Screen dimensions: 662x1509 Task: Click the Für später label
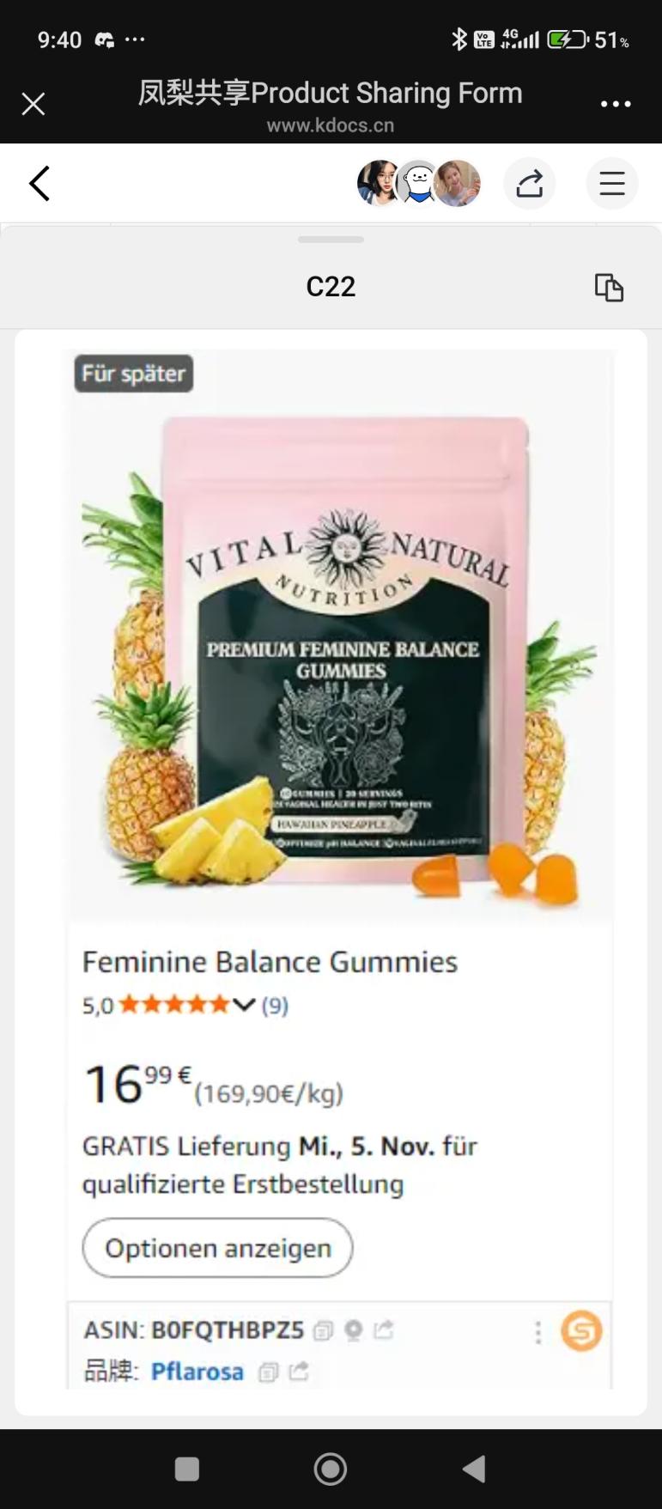(x=134, y=374)
